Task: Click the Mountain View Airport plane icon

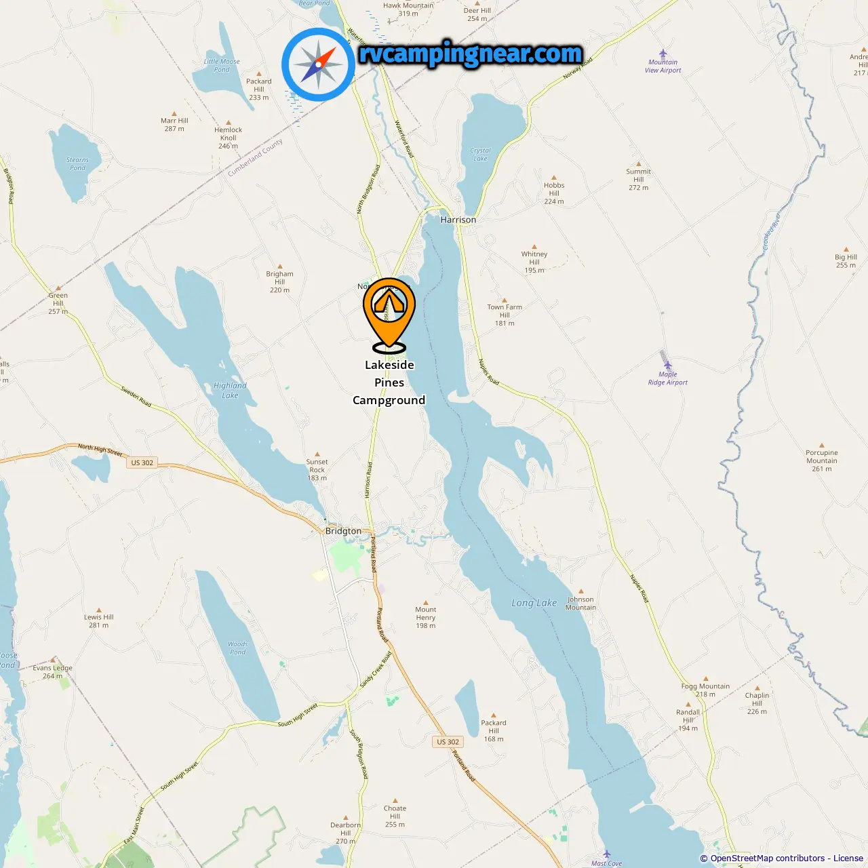Action: pyautogui.click(x=663, y=54)
